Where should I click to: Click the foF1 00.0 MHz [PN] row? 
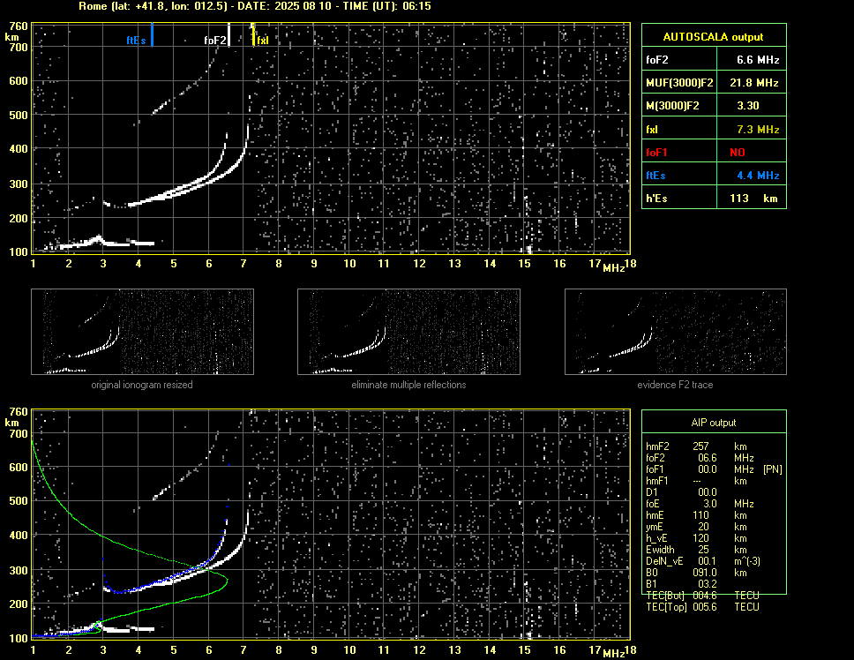714,469
